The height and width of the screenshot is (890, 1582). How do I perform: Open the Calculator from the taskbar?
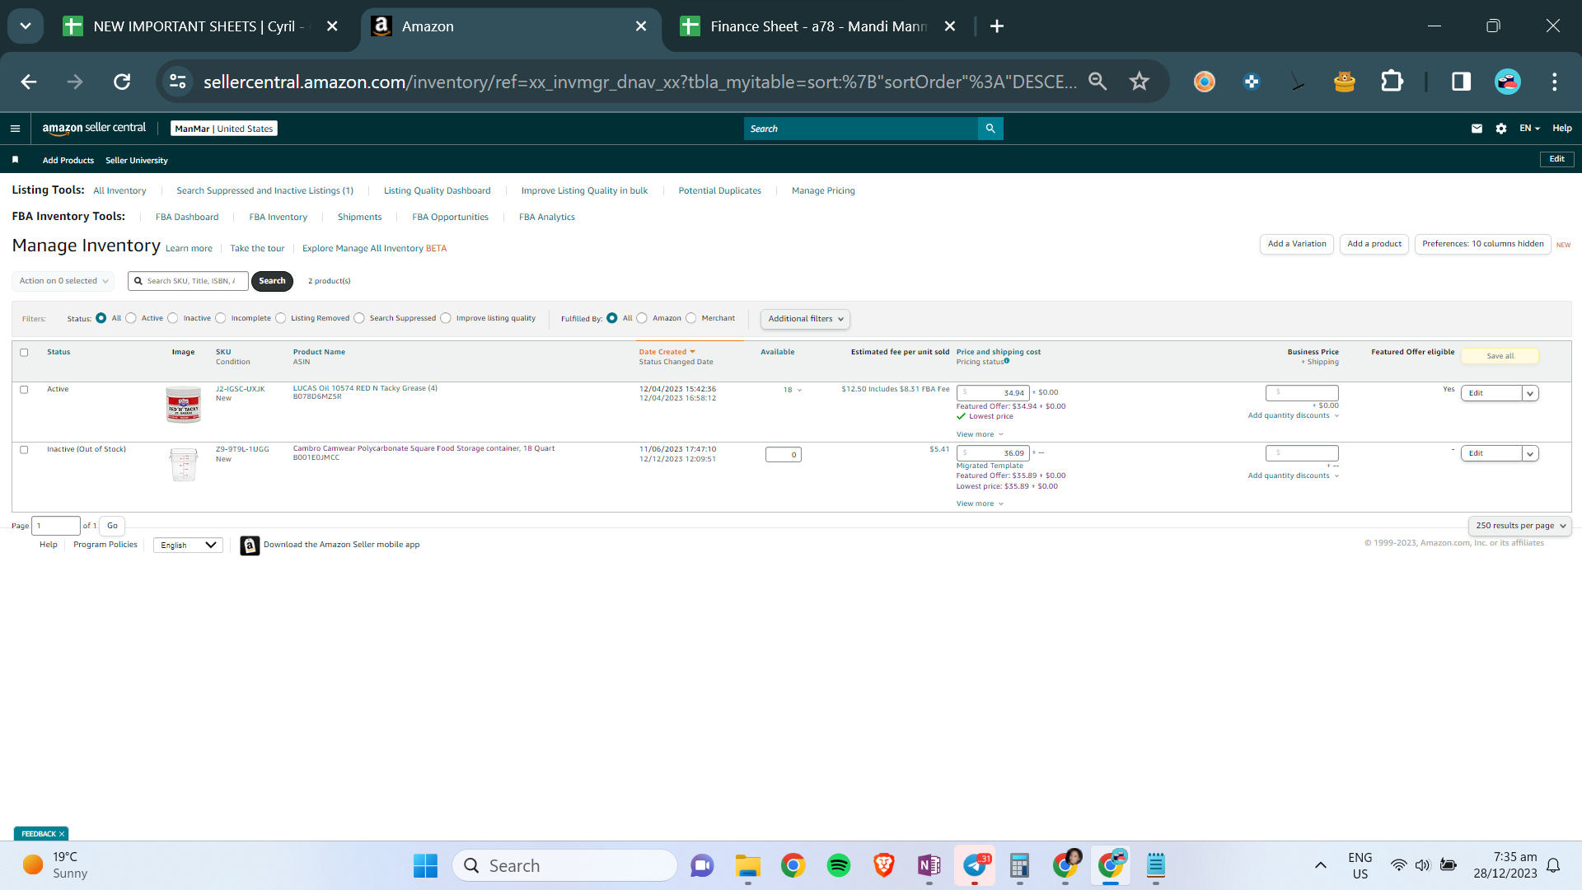click(x=1020, y=865)
